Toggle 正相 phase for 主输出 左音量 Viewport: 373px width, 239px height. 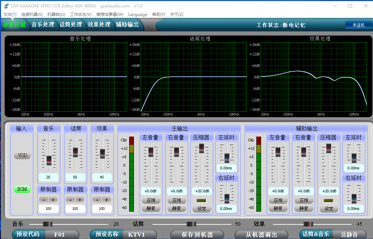point(151,200)
